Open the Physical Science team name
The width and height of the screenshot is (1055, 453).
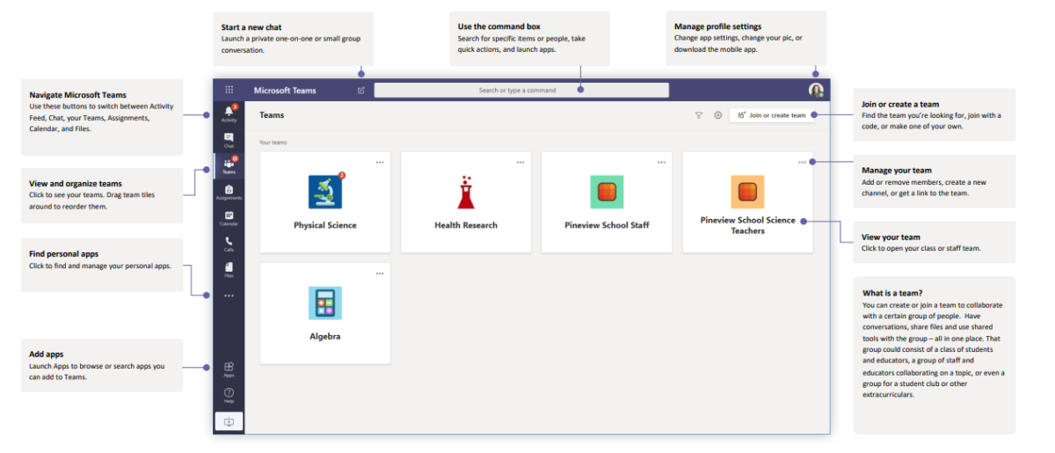[x=325, y=225]
